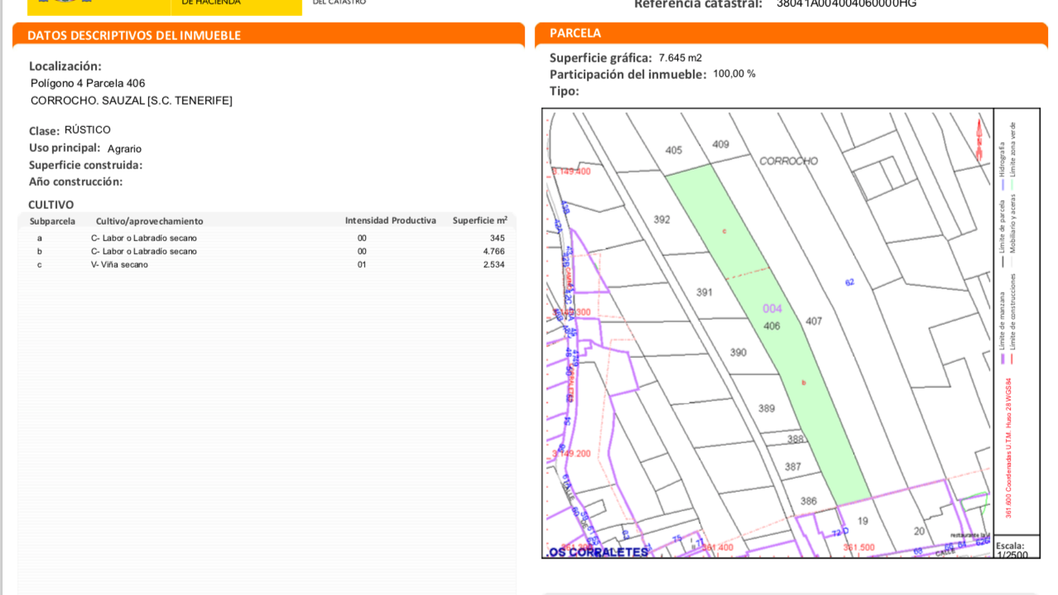Image resolution: width=1058 pixels, height=595 pixels.
Task: Click subparcel a Labor o Labradío row
Action: point(143,238)
